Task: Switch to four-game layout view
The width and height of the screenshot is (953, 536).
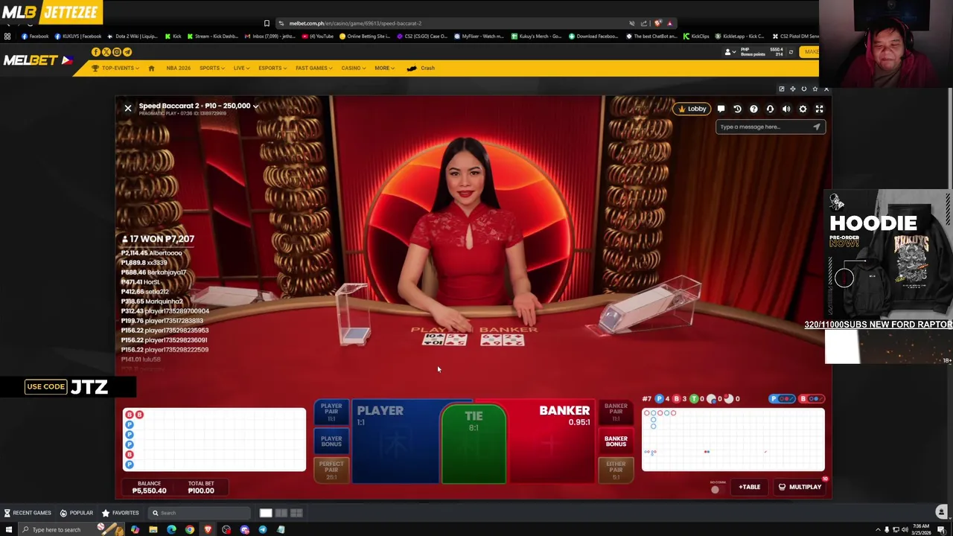Action: 296,513
